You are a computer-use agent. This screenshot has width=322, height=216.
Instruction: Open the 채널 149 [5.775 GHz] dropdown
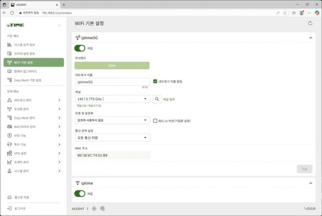pos(113,99)
